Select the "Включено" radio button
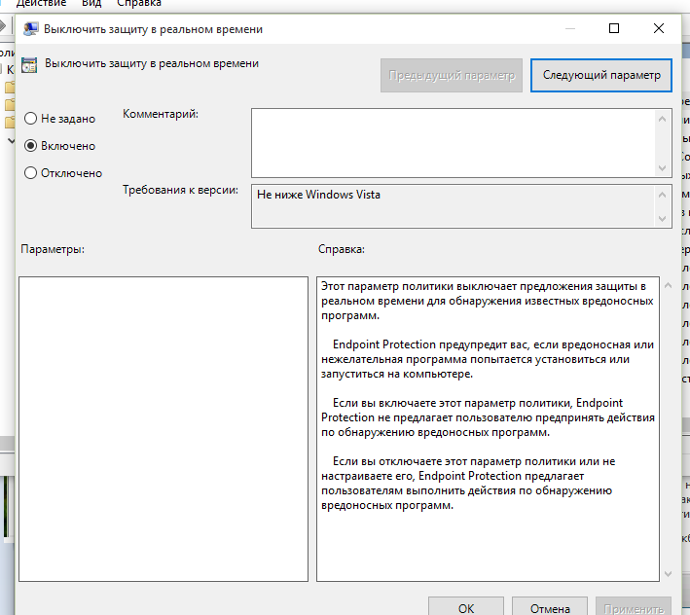Viewport: 690px width, 615px height. (x=31, y=146)
